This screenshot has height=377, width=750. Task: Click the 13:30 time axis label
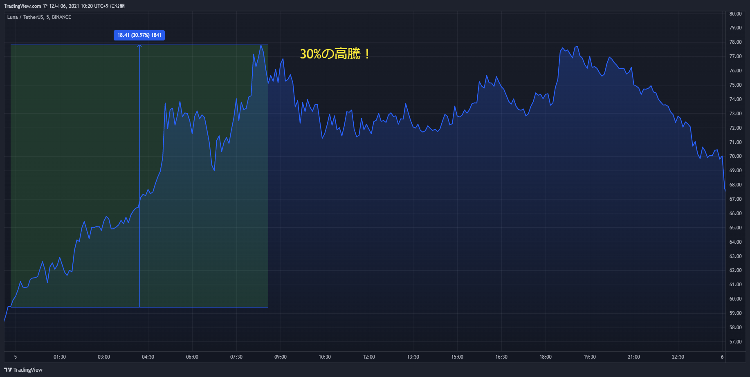(413, 357)
